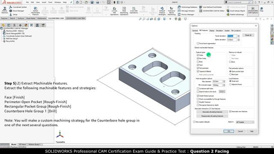Click Publish eDrawings
This screenshot has width=274, height=154.
pos(235,15)
